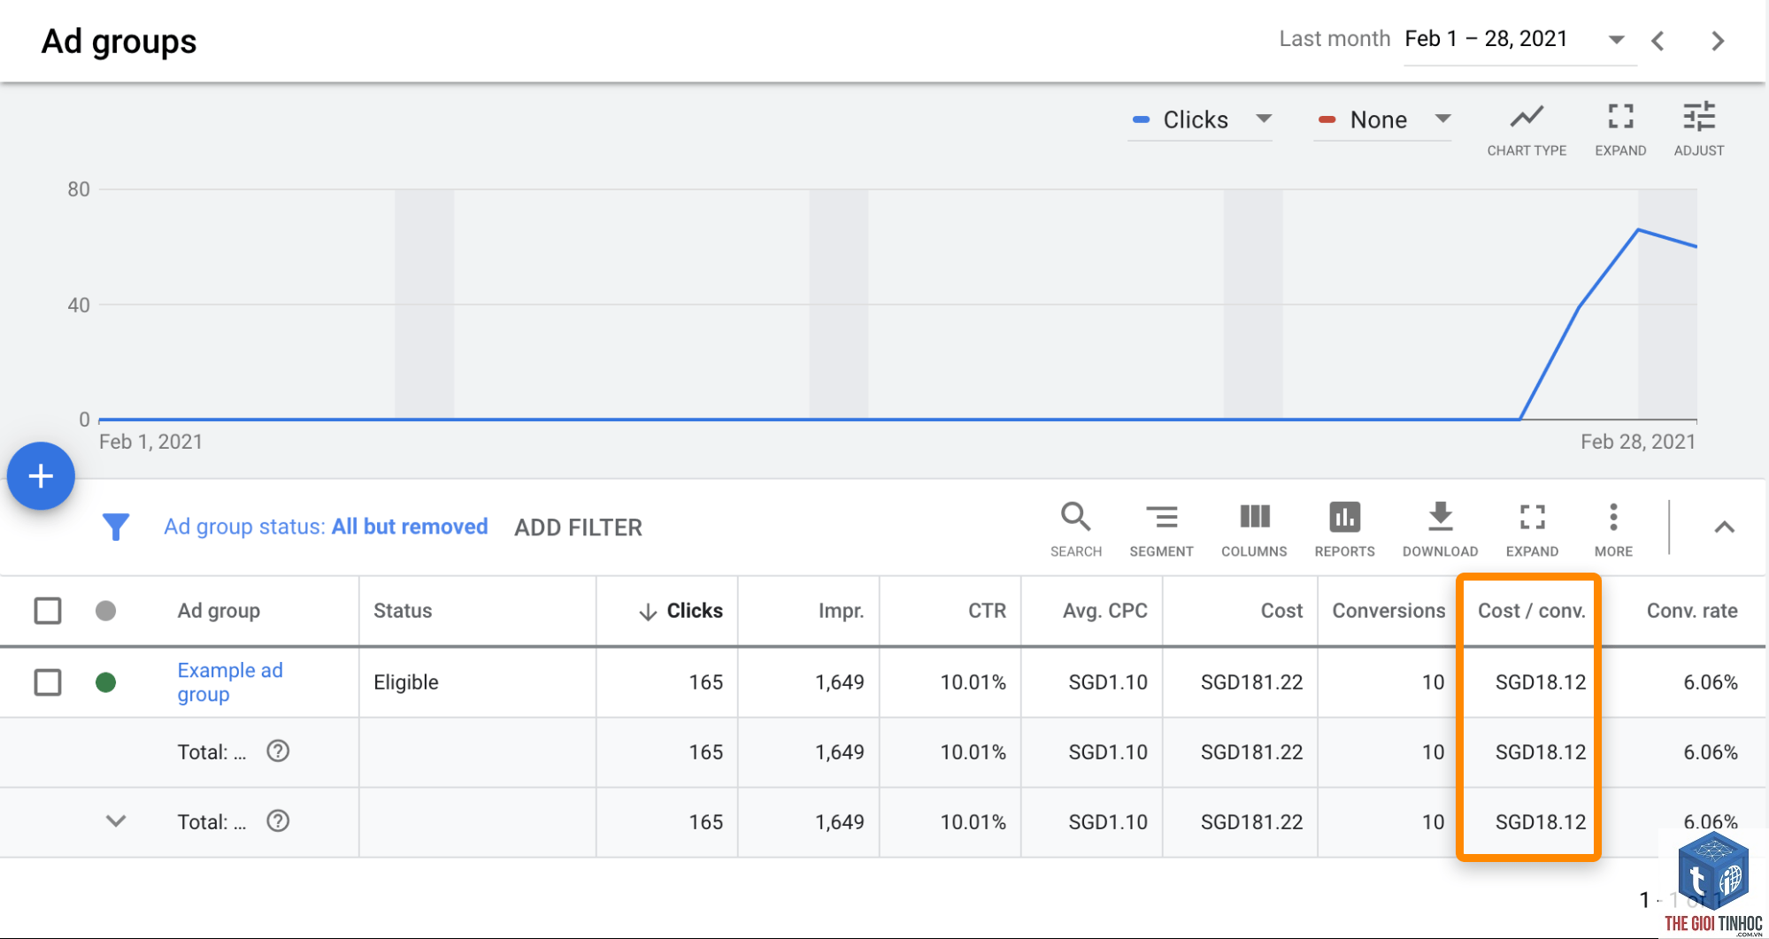
Task: Go to next date range
Action: coord(1718,41)
